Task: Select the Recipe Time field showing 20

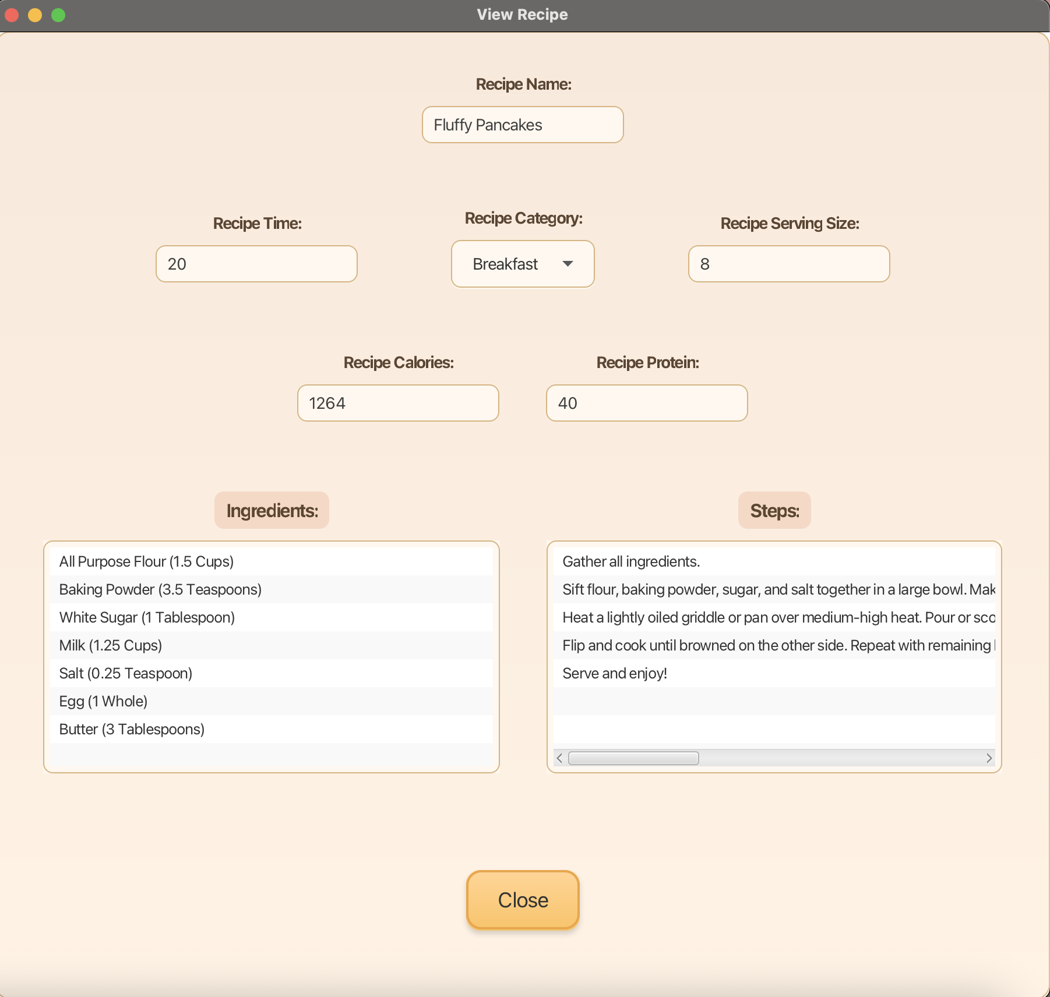Action: click(x=256, y=264)
